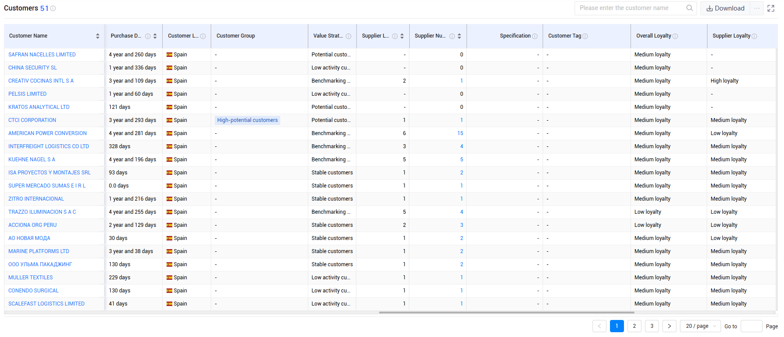Click supplier number 5 for KUEHNE NAGEL
784x337 pixels.
(462, 160)
